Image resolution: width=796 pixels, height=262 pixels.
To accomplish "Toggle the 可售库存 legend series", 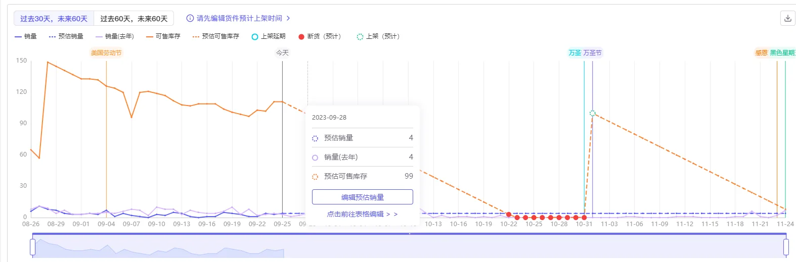I will (163, 36).
